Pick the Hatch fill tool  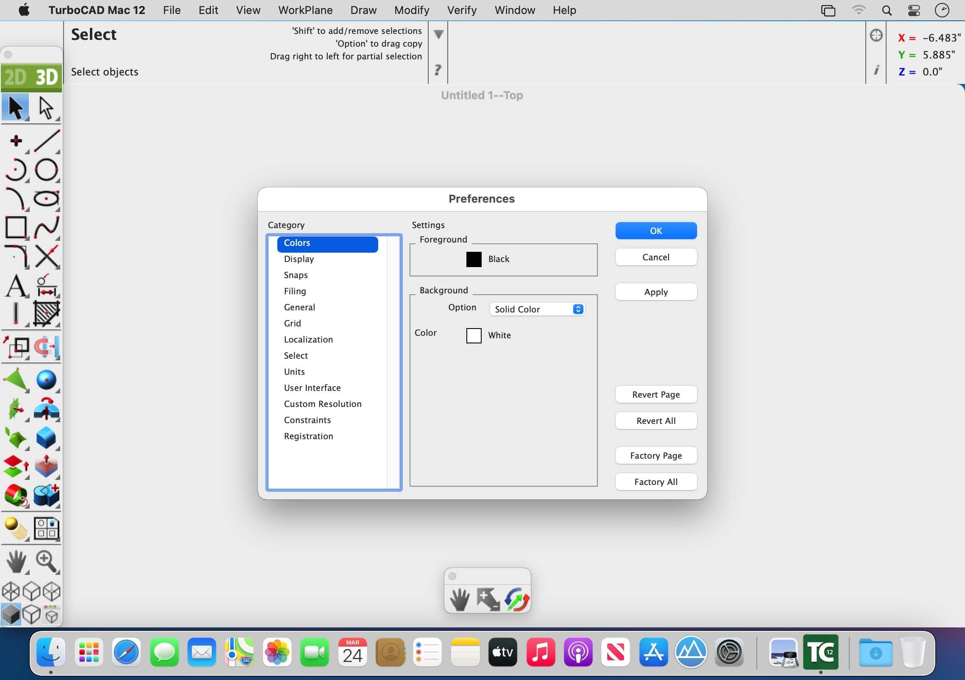coord(46,314)
